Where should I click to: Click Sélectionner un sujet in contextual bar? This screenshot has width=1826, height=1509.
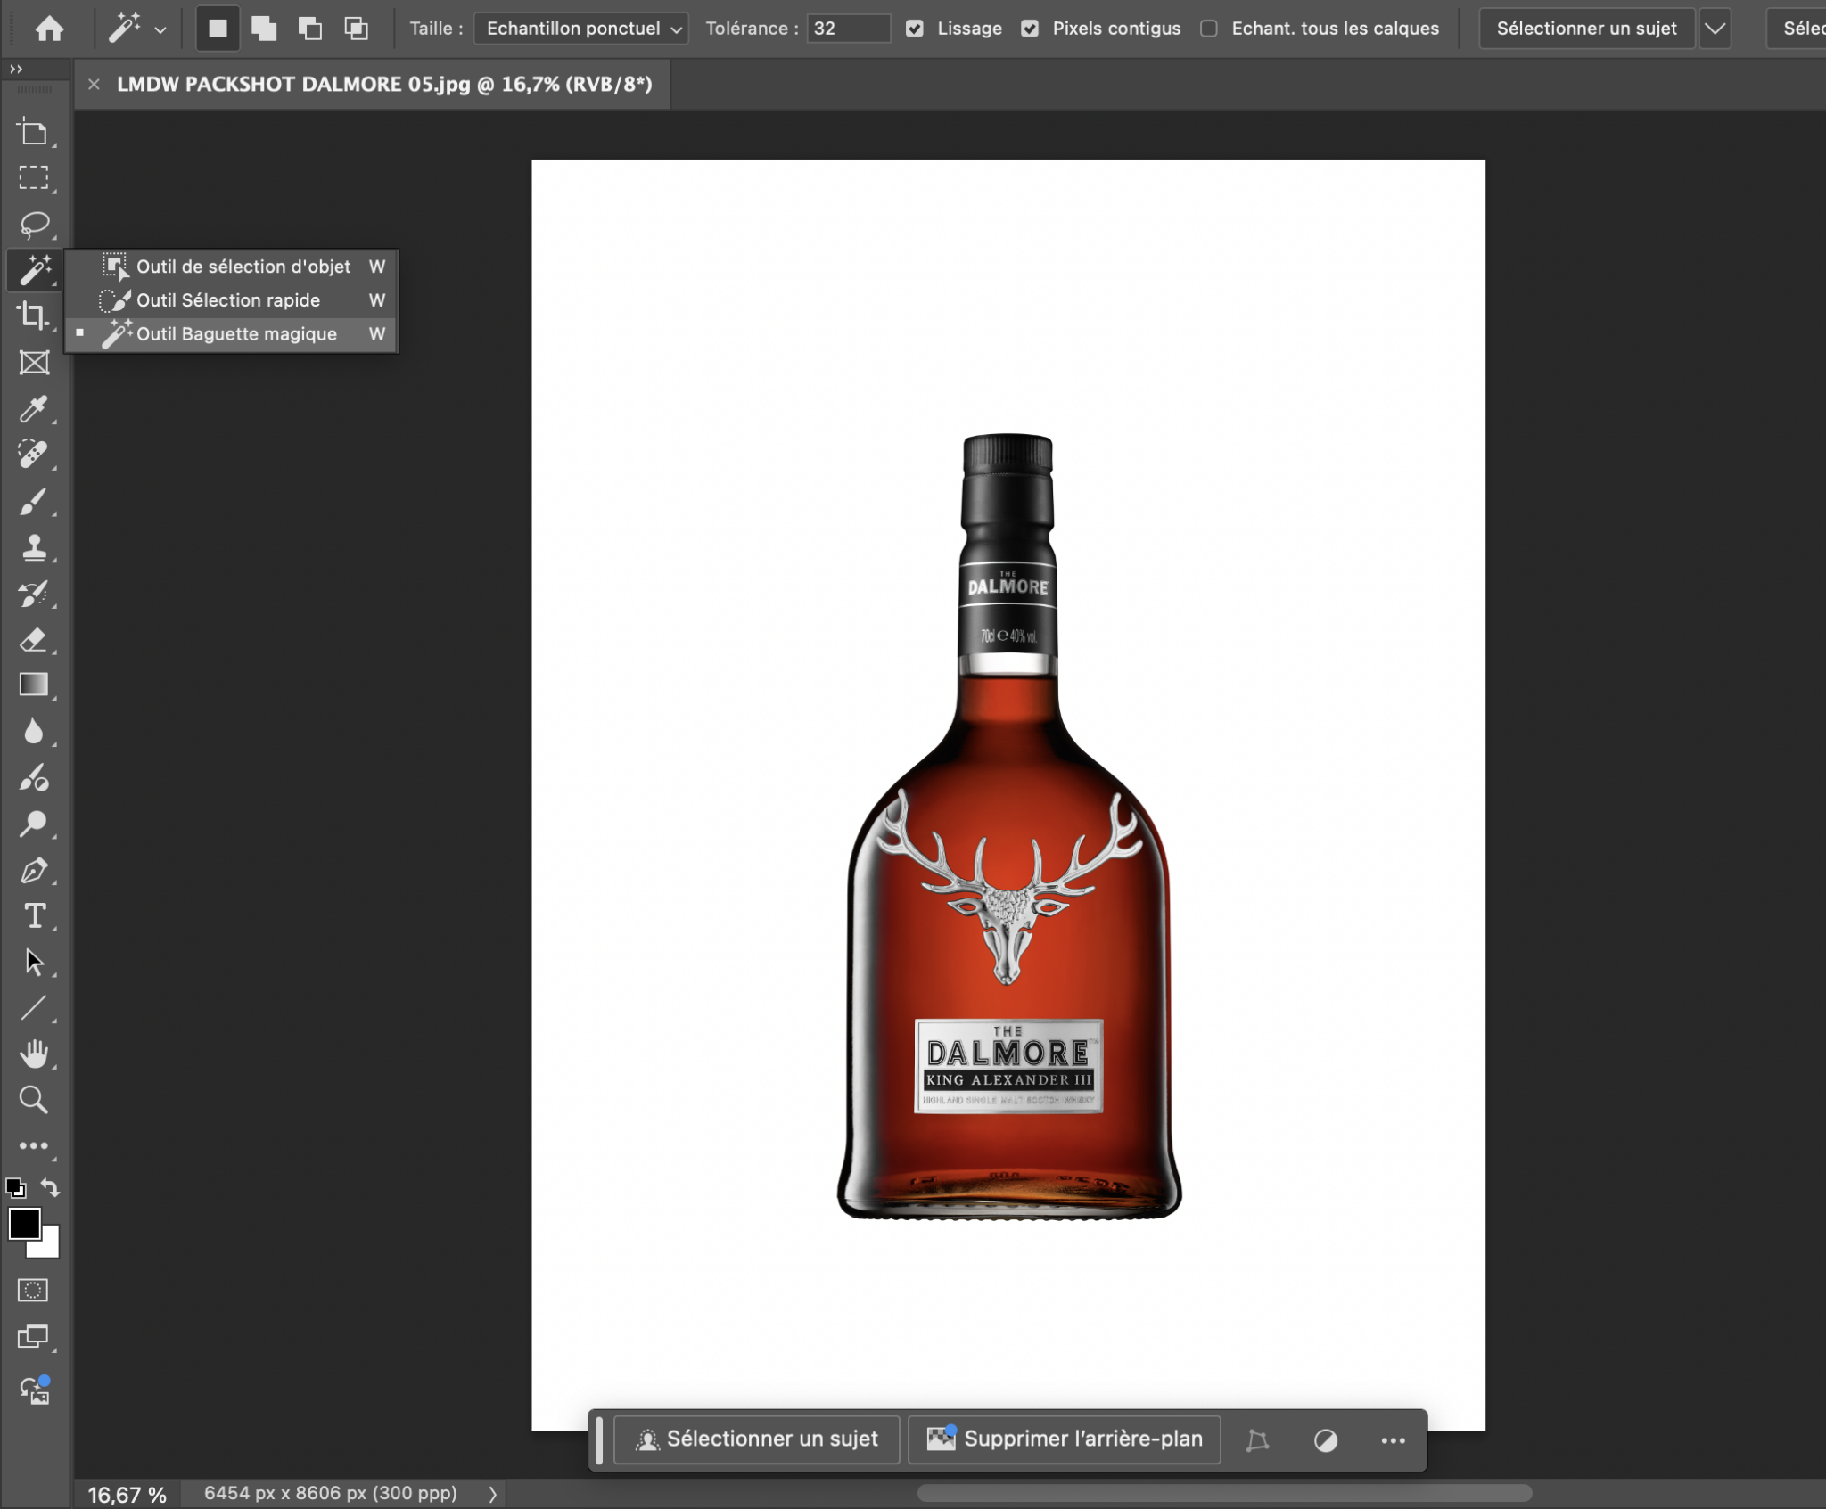(757, 1439)
